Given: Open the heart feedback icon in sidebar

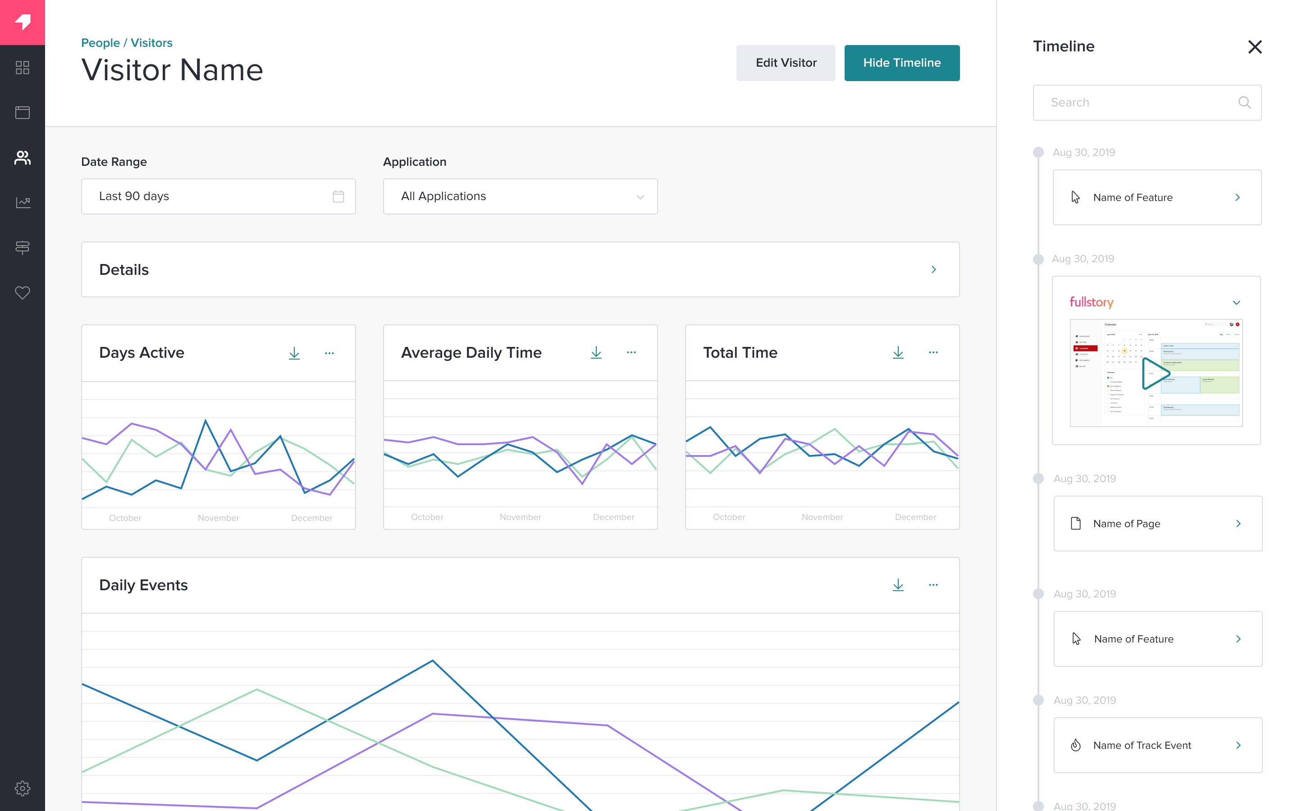Looking at the screenshot, I should [23, 292].
